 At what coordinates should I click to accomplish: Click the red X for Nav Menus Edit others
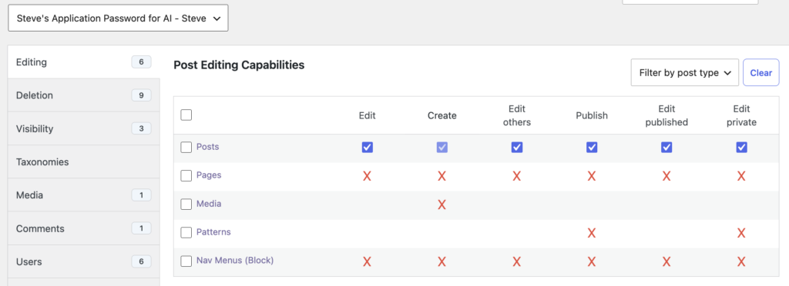click(517, 261)
